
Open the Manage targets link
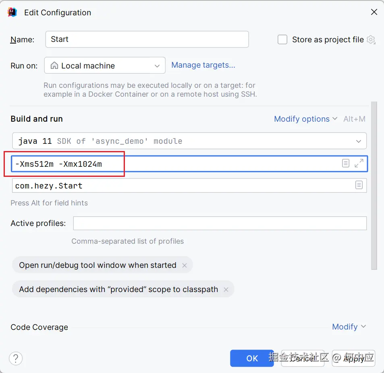[x=203, y=65]
